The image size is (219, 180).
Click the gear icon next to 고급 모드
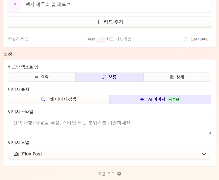click(x=119, y=174)
